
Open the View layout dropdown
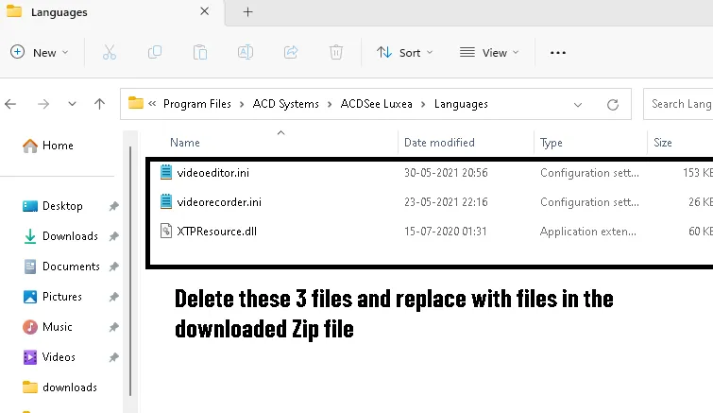[486, 53]
